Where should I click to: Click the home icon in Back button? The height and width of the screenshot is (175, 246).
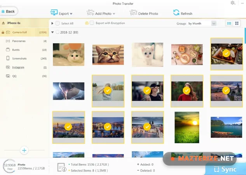(3, 11)
